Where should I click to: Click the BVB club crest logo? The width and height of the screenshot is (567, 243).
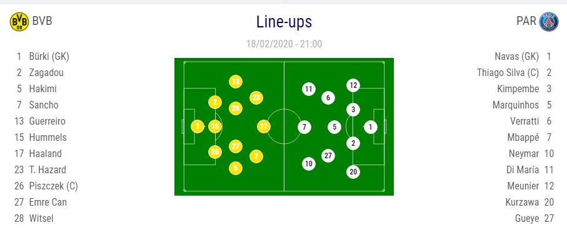point(19,22)
